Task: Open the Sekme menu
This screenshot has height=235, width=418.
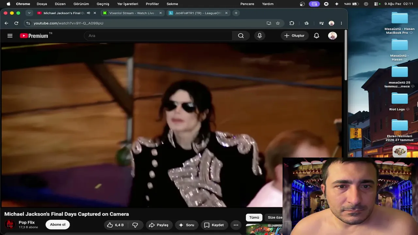Action: (172, 4)
